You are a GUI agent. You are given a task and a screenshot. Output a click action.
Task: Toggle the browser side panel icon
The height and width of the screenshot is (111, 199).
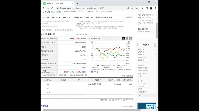(x=146, y=8)
